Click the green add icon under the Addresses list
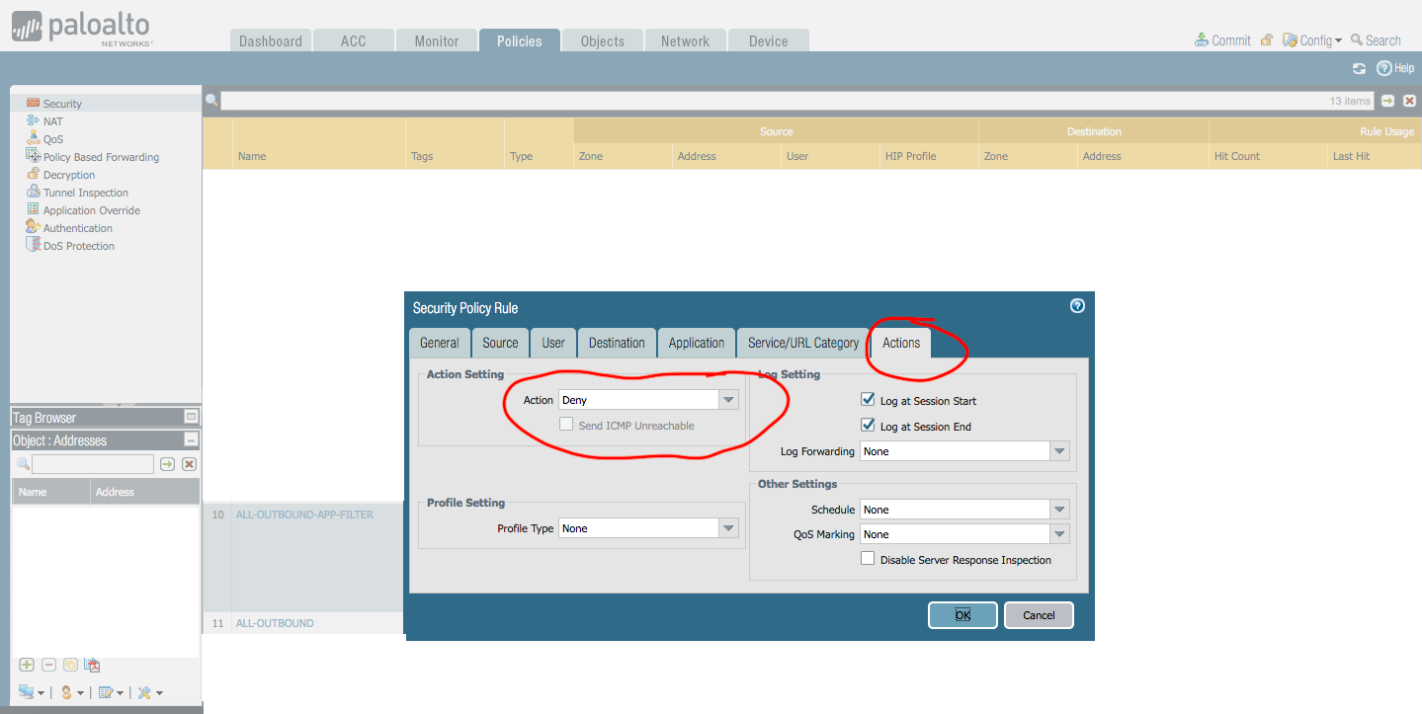Image resolution: width=1422 pixels, height=714 pixels. (x=27, y=665)
